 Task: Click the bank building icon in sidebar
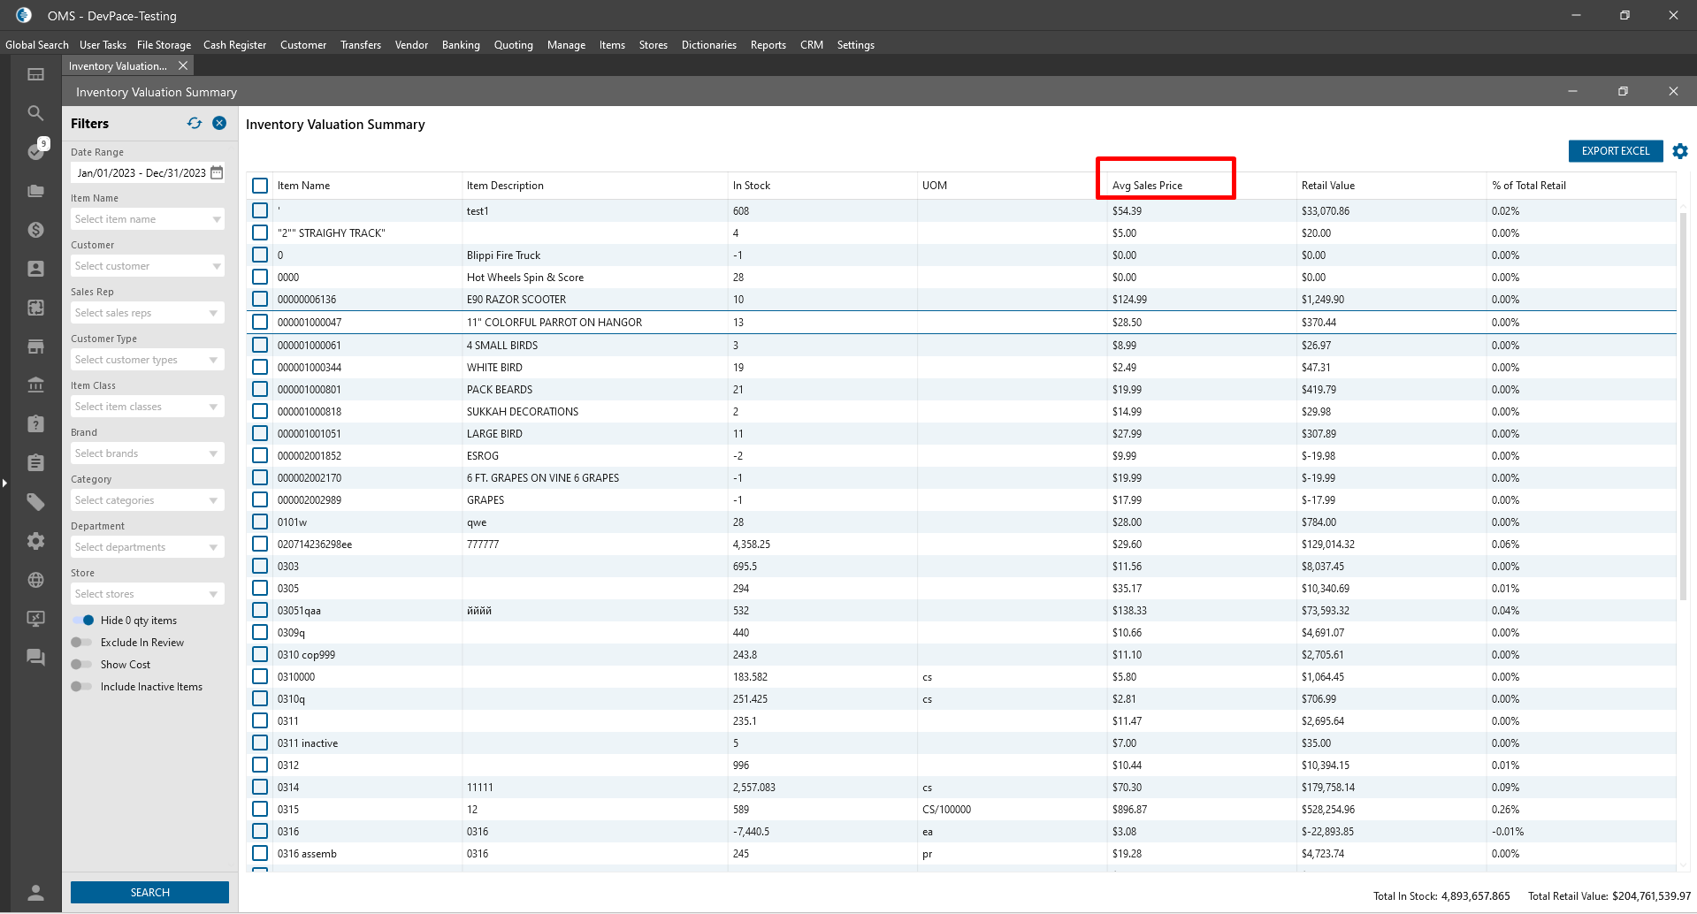[x=35, y=385]
